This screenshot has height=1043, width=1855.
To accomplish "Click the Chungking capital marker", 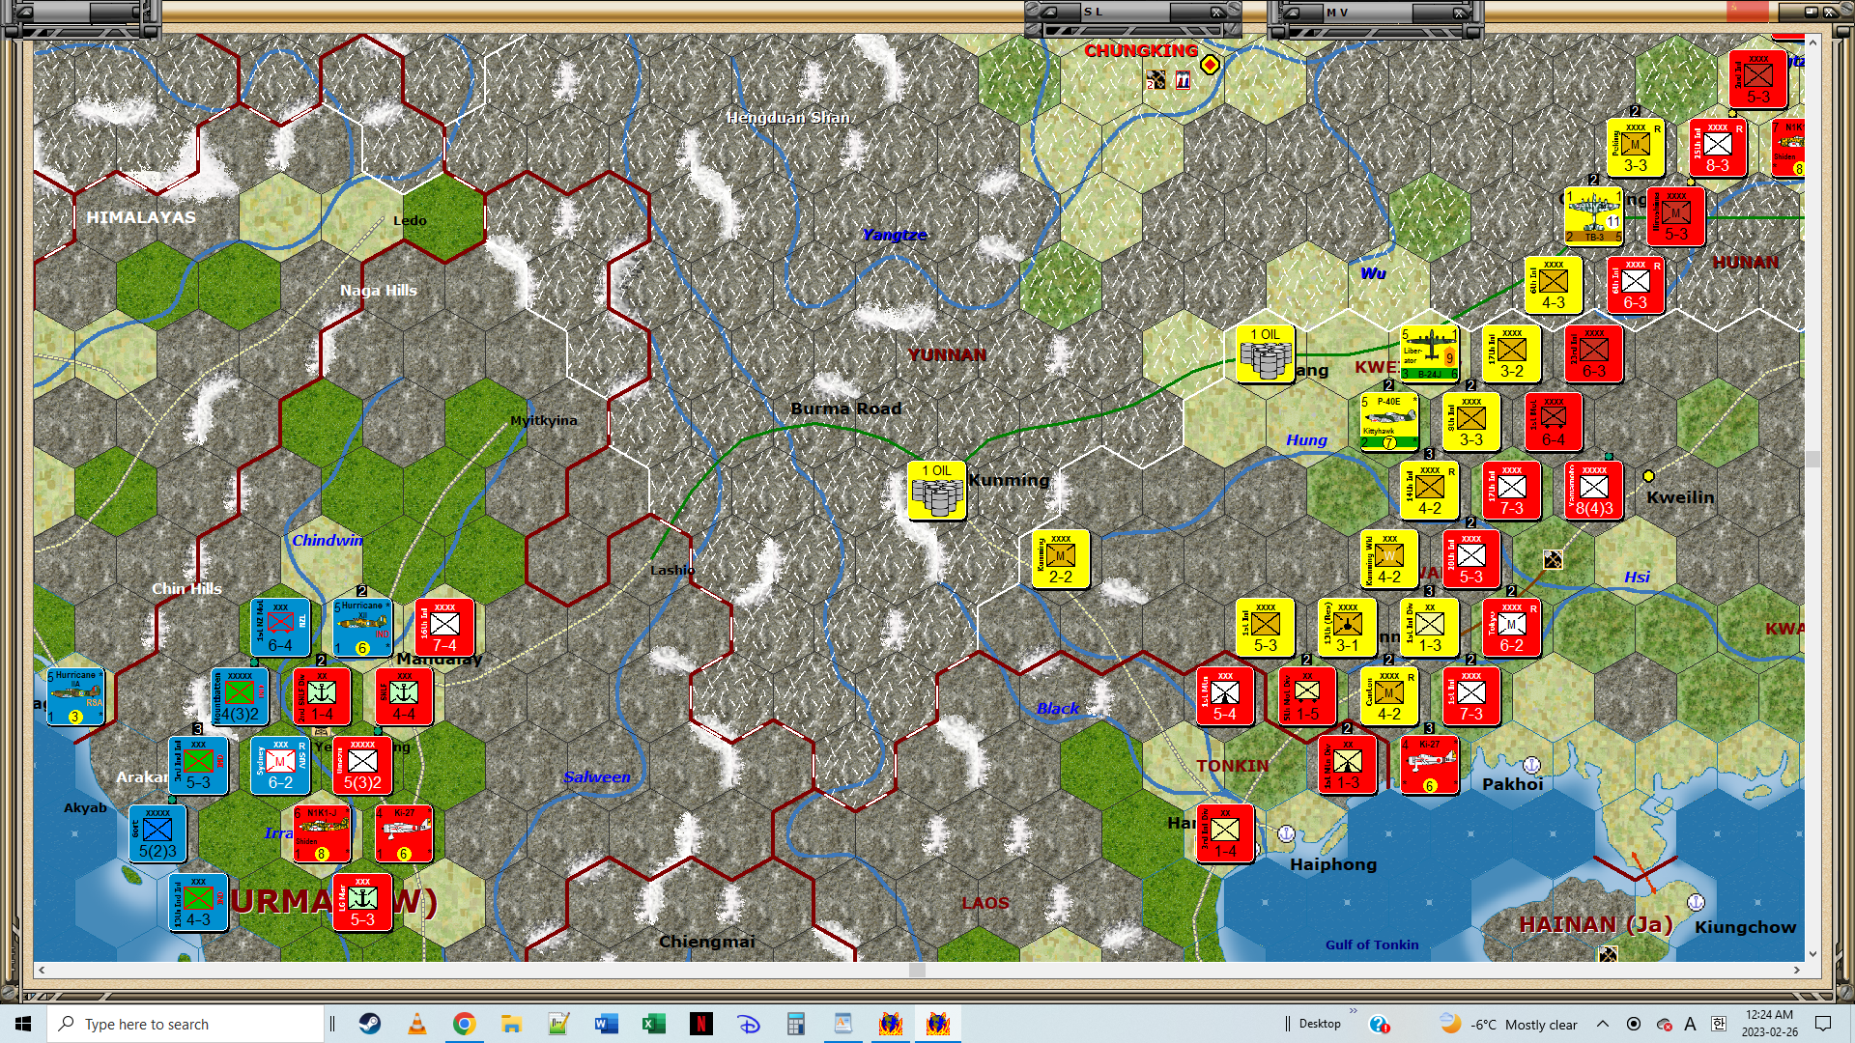I will pyautogui.click(x=1210, y=65).
